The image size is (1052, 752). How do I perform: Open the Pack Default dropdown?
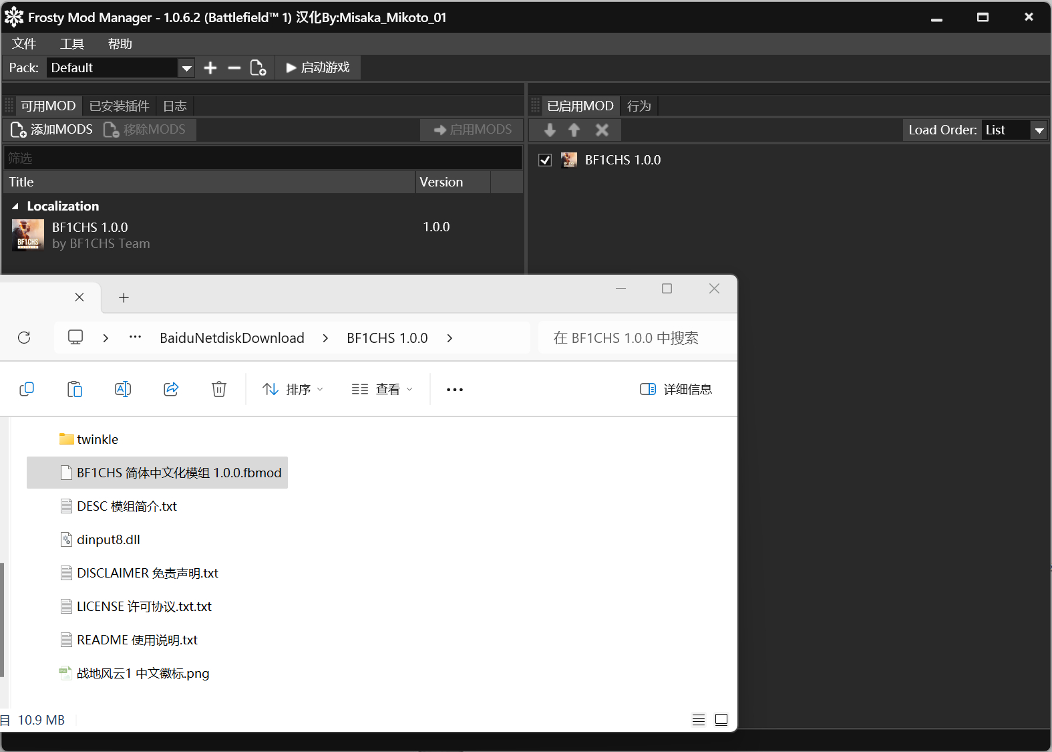(187, 68)
